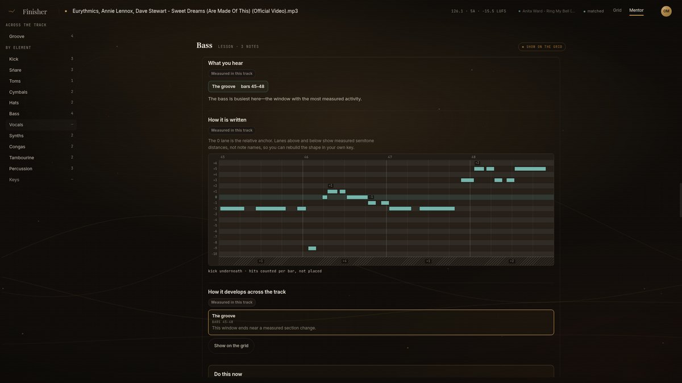This screenshot has width=682, height=383.
Task: Click the Sweet Dreams mp3 track title
Action: 185,11
